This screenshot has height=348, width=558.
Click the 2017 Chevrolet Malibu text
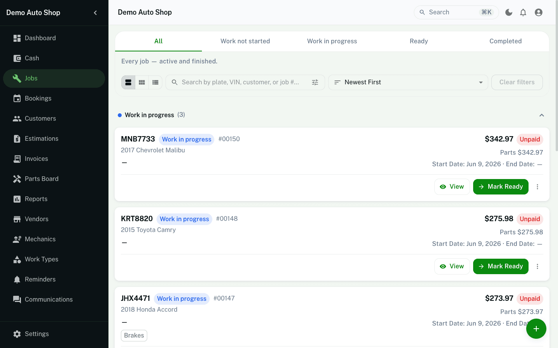point(153,150)
